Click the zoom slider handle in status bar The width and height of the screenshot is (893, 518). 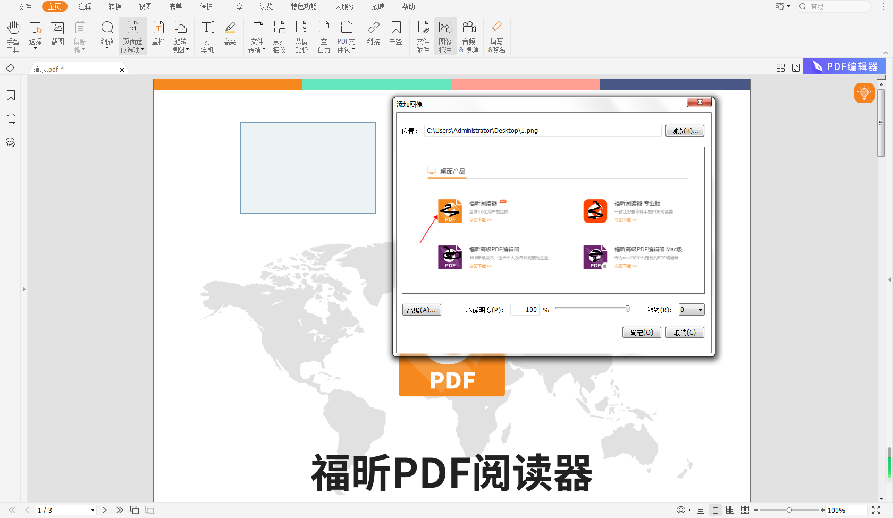pos(789,510)
